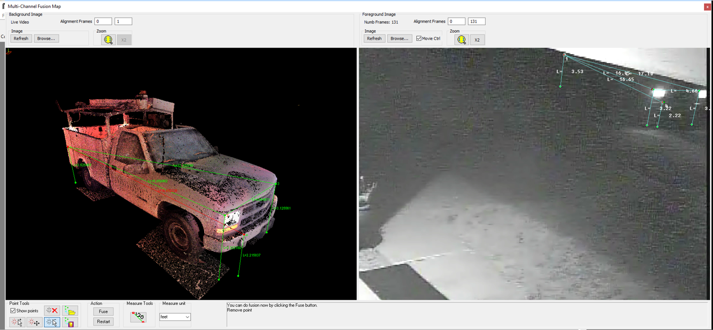This screenshot has width=713, height=330.
Task: Click the Fuse button
Action: tap(103, 311)
